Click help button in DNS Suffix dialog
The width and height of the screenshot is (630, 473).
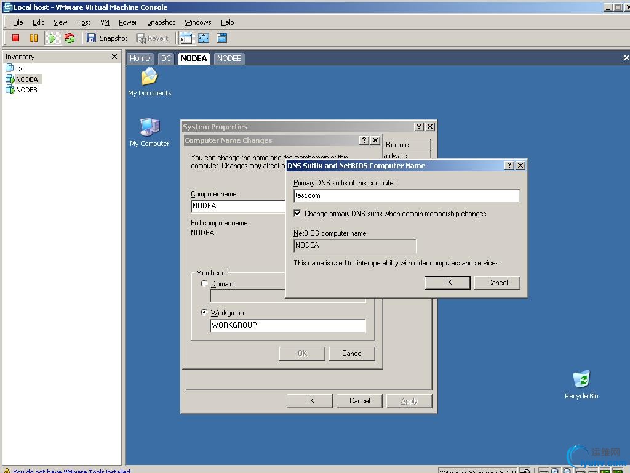pyautogui.click(x=509, y=165)
